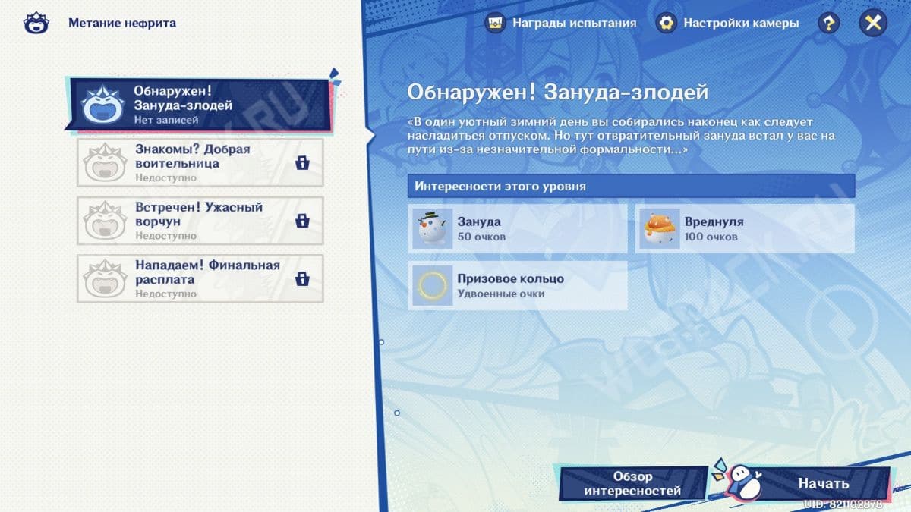This screenshot has width=911, height=512.
Task: Click the Призовое кольцо golden ring icon
Action: coord(433,286)
